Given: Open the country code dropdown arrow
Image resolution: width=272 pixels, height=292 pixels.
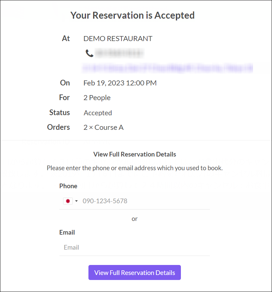Looking at the screenshot, I should click(76, 201).
